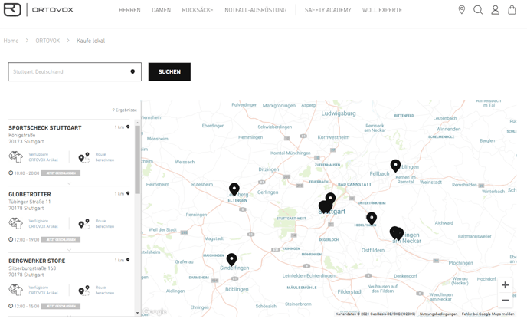Screen dimensions: 527x319
Task: Click the location pin inside the search field
Action: 133,71
